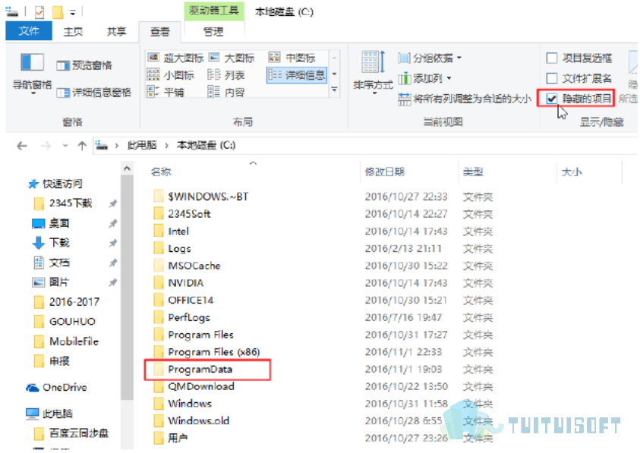Select the Windows.old folder
Viewport: 640px width, 453px height.
point(198,421)
